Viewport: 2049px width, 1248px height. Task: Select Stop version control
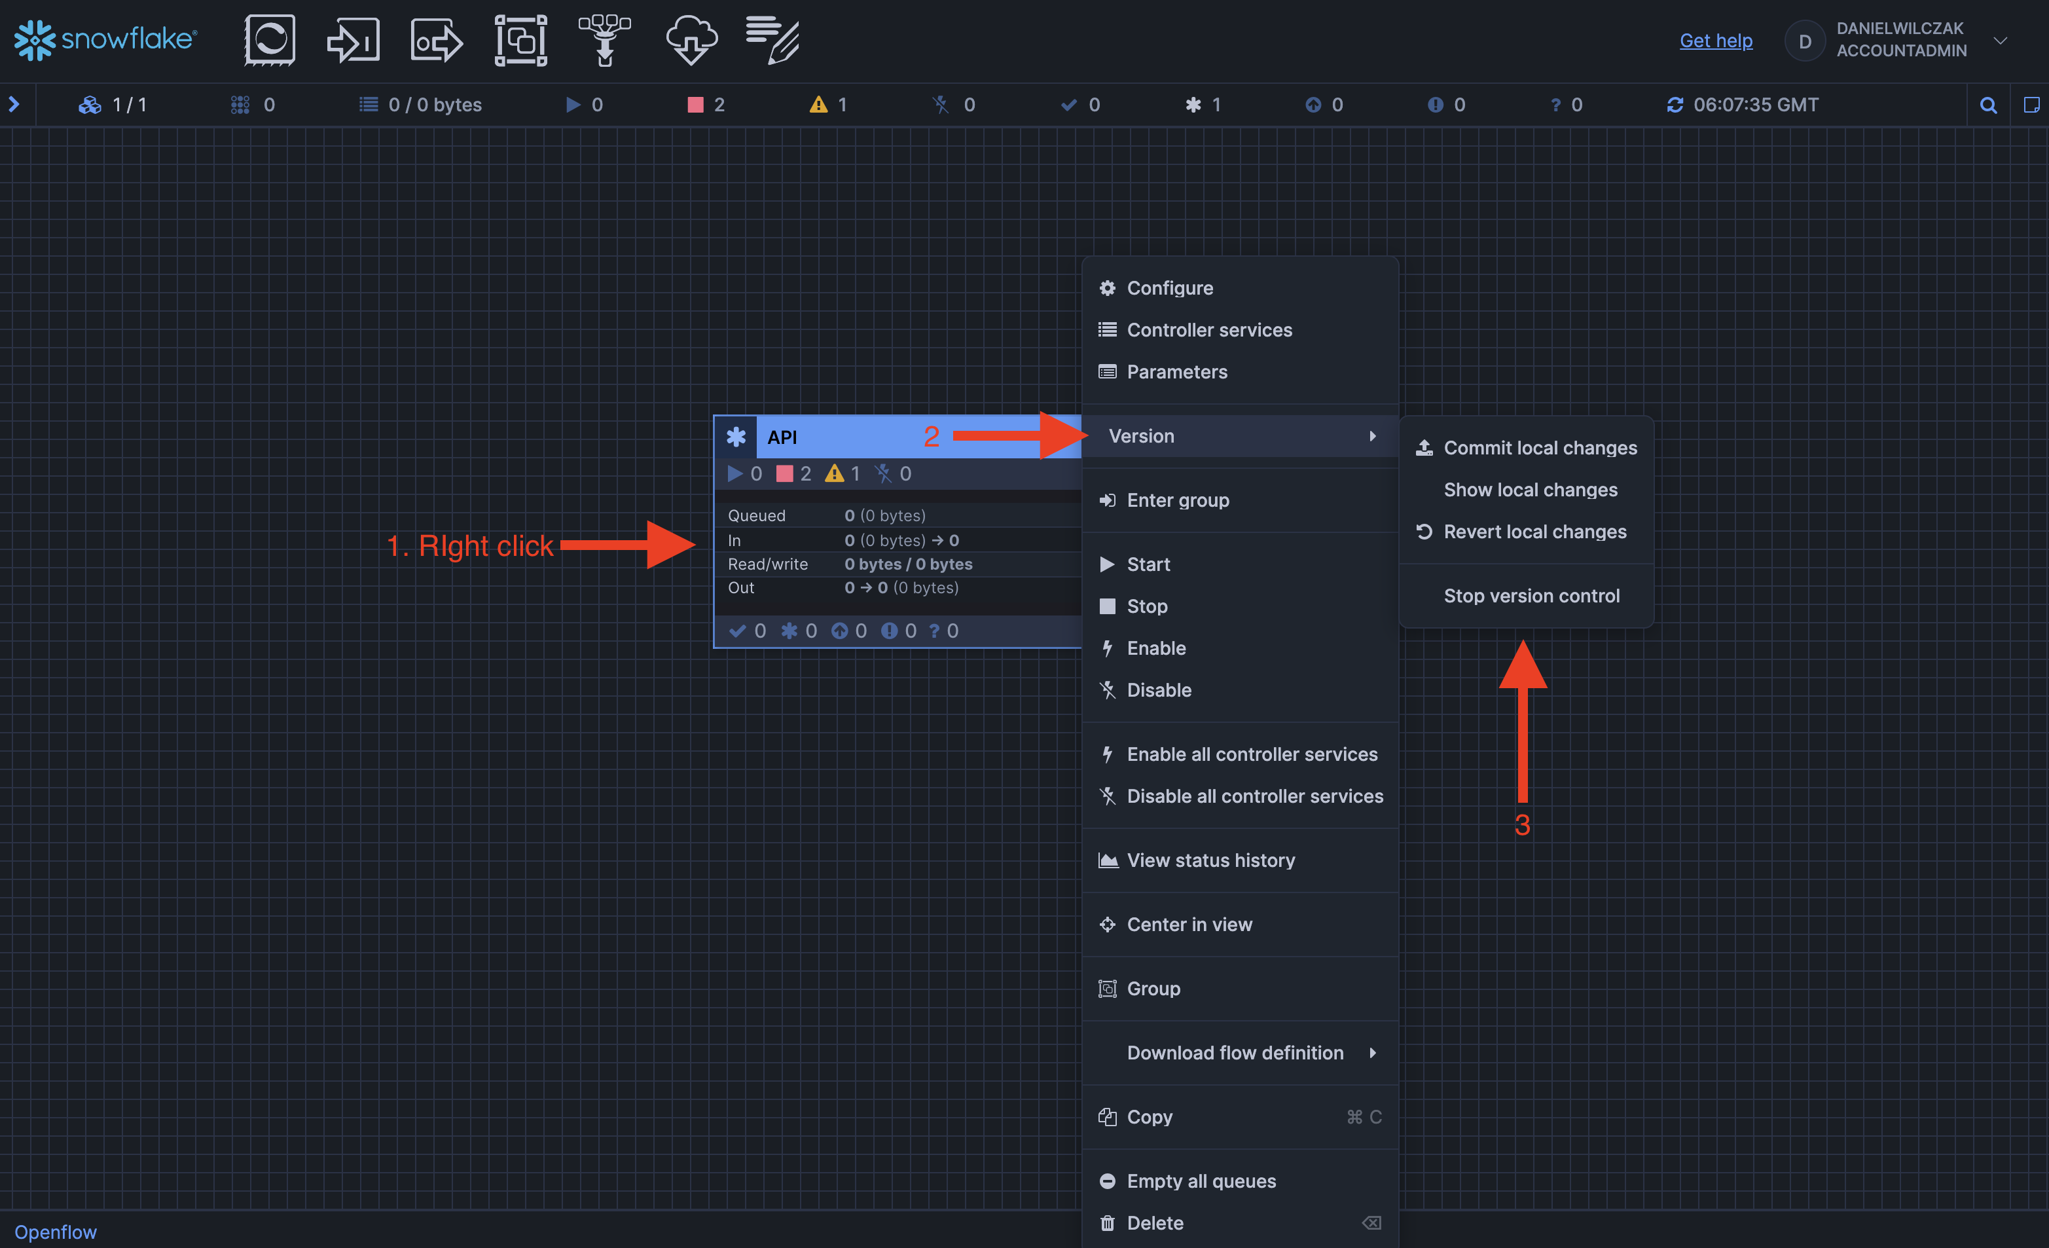[1531, 596]
